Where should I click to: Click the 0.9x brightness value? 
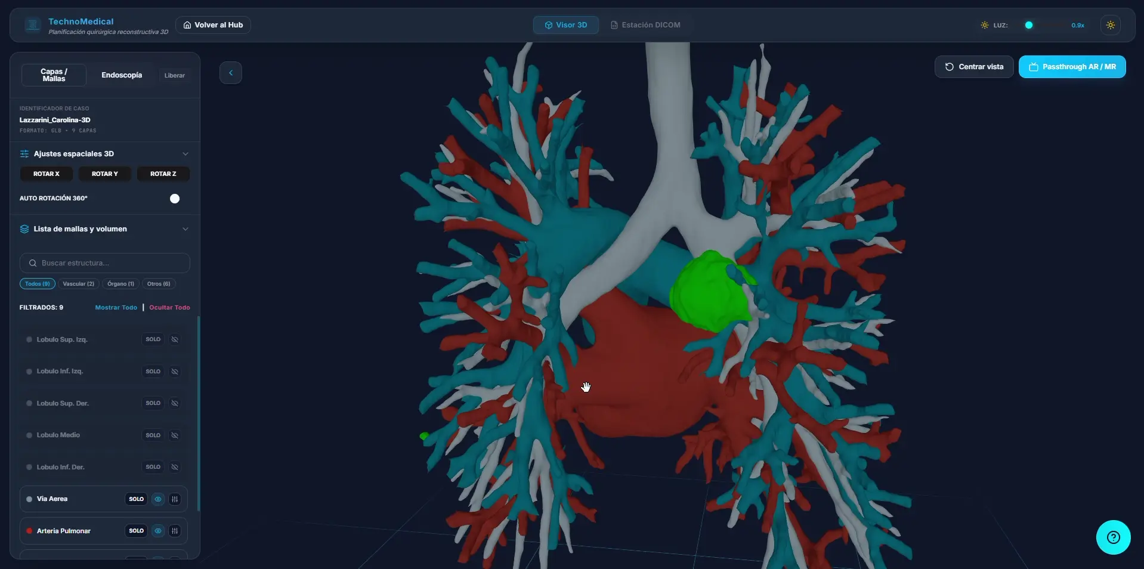click(1077, 26)
